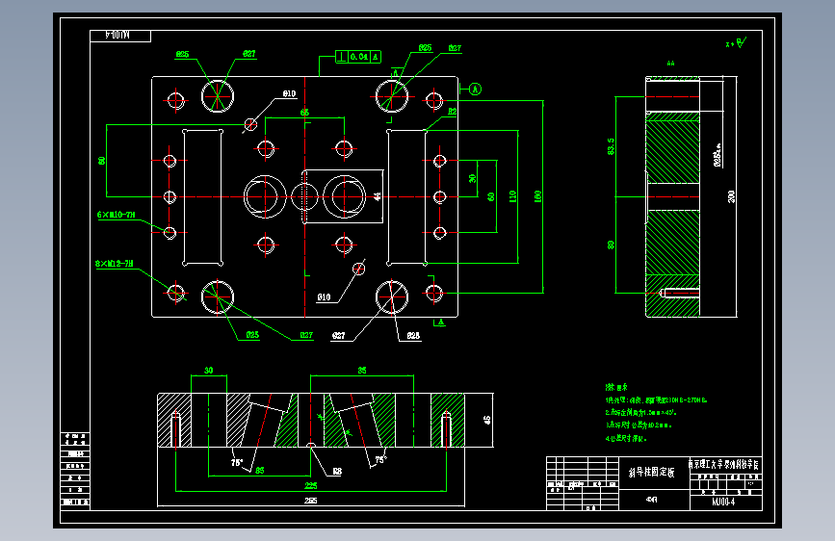Click the MJ00-4 drawing number in title block
Image resolution: width=835 pixels, height=541 pixels.
[723, 502]
